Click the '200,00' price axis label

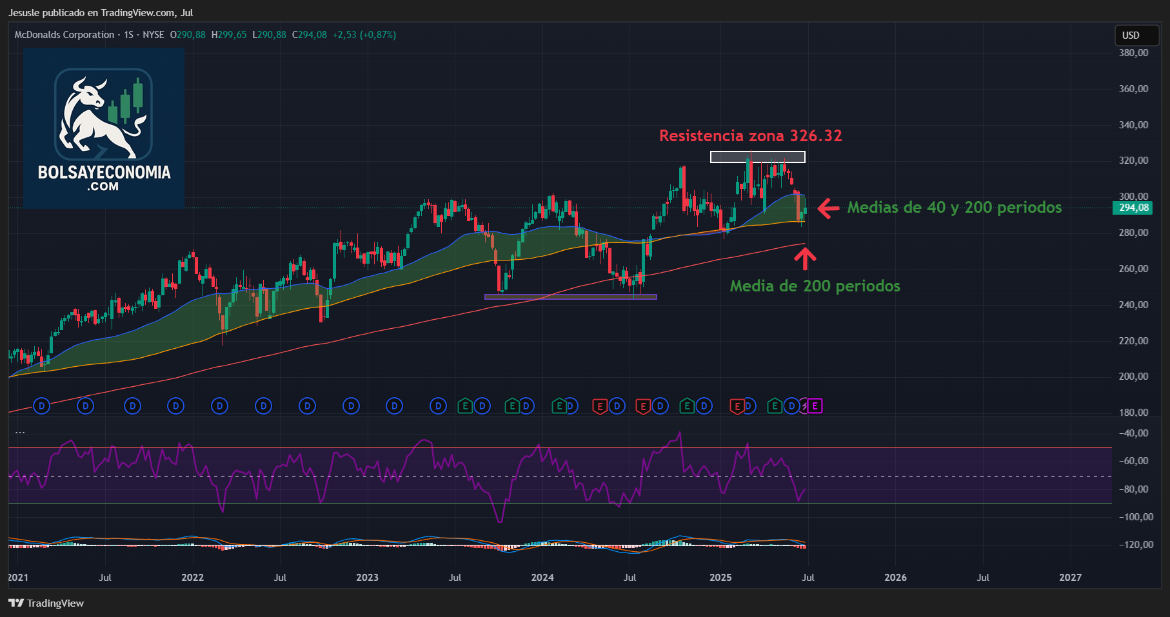[x=1134, y=377]
